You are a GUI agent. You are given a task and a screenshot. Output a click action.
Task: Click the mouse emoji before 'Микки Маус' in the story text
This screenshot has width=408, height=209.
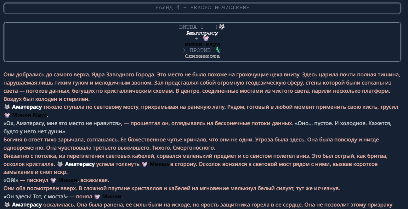(7, 115)
